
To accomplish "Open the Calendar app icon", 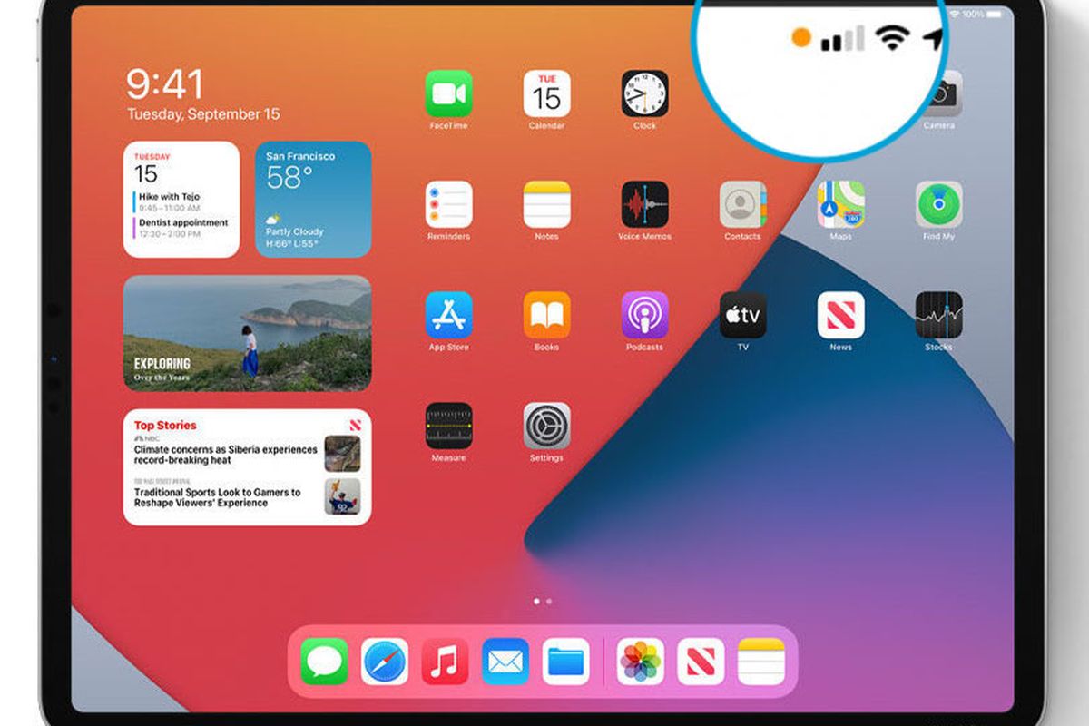I will coord(547,93).
